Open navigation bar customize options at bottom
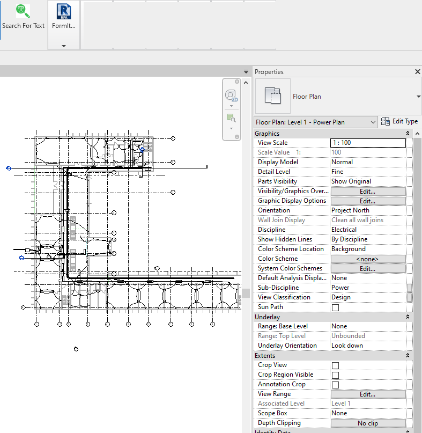This screenshot has height=433, width=422. pyautogui.click(x=237, y=137)
